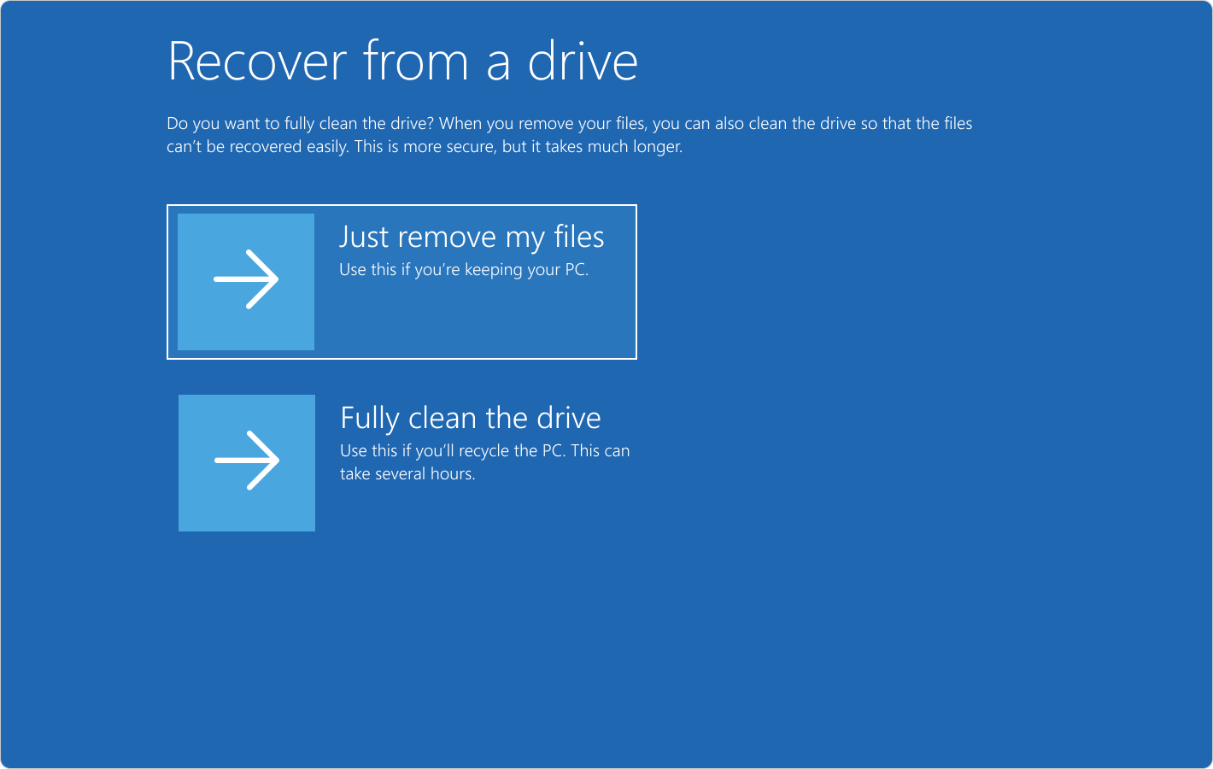Click the drive cleaning description paragraph
This screenshot has height=769, width=1213.
[x=570, y=134]
